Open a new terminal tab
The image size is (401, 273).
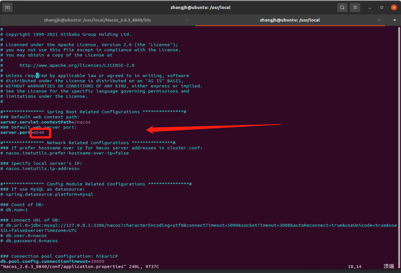tap(7, 8)
